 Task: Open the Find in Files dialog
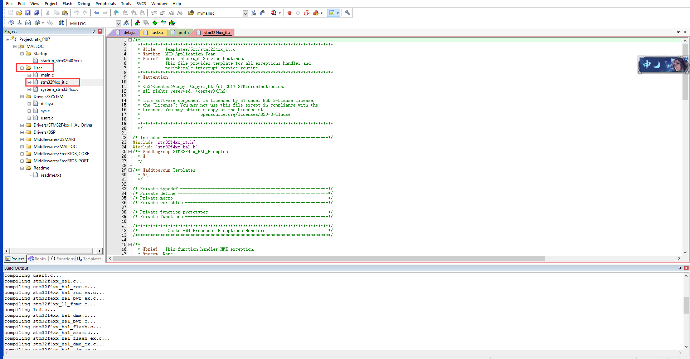253,13
